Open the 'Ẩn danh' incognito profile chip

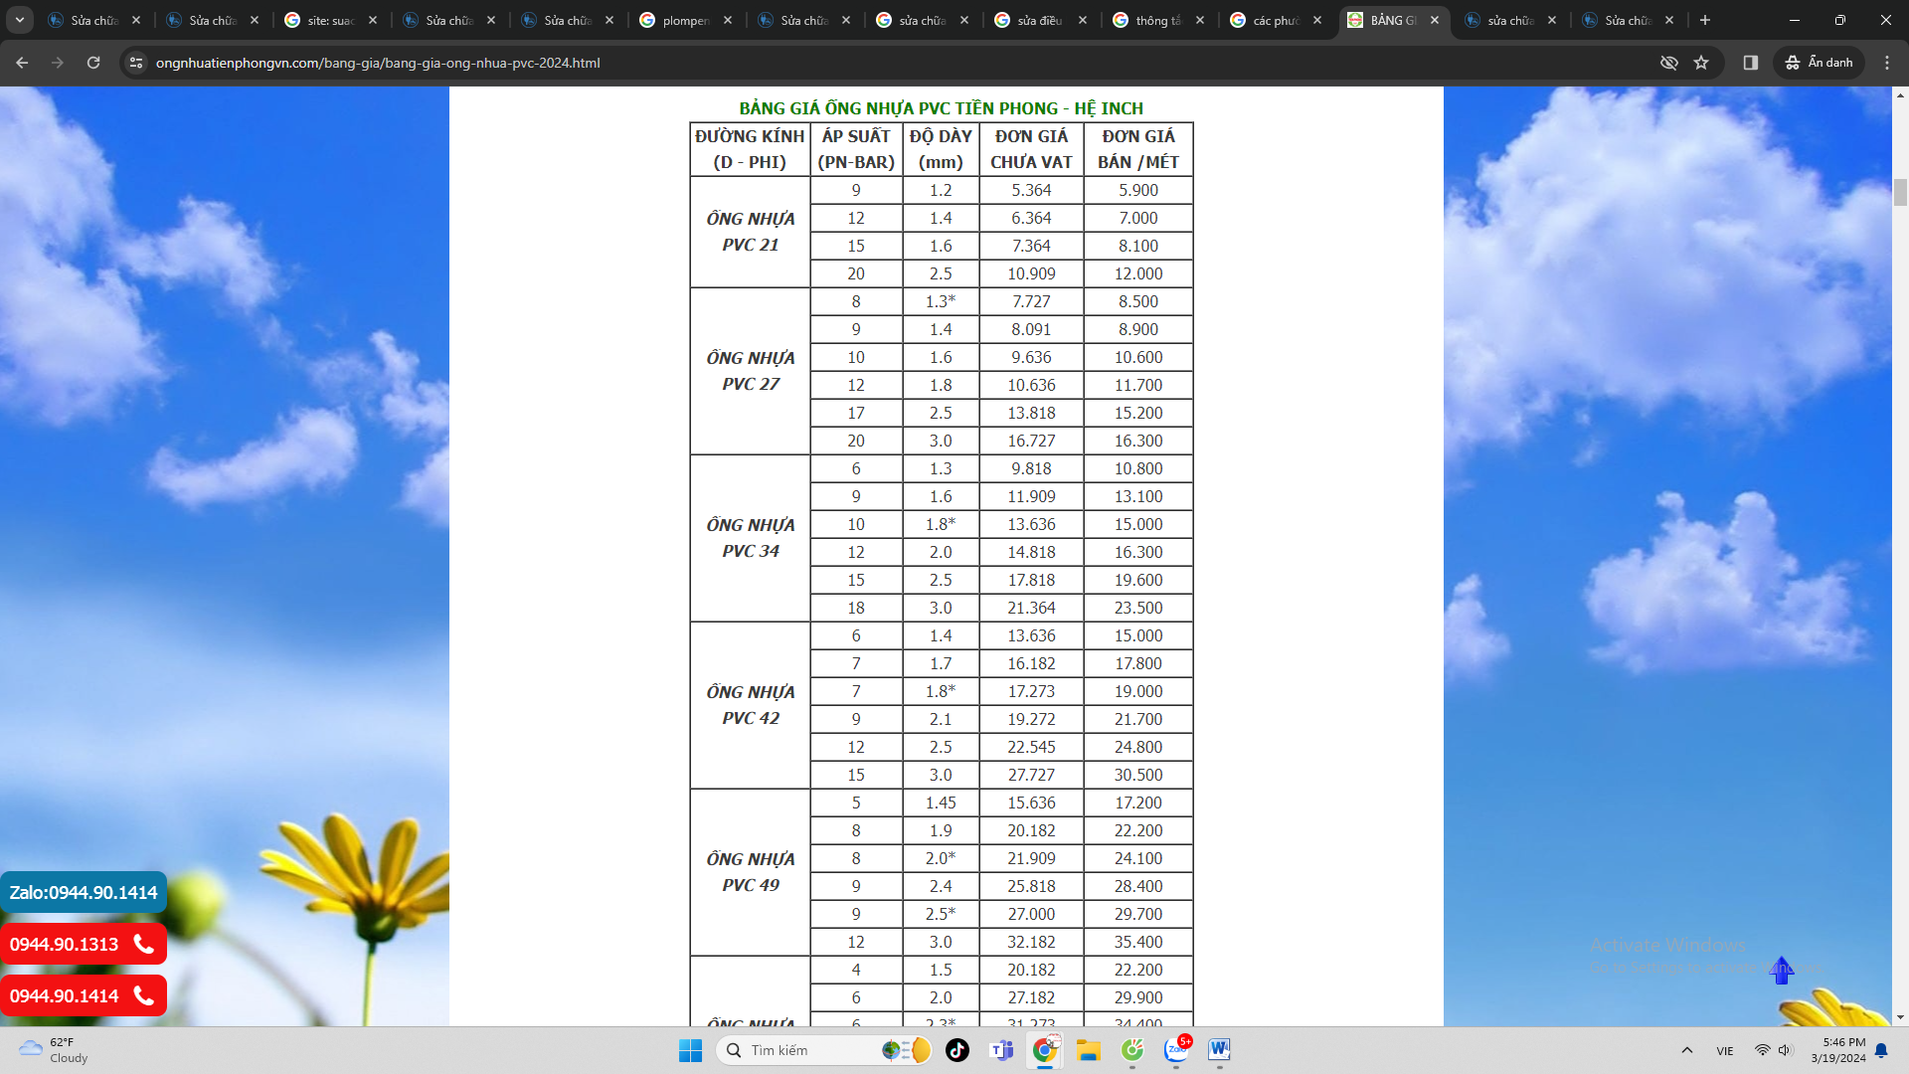pos(1820,63)
